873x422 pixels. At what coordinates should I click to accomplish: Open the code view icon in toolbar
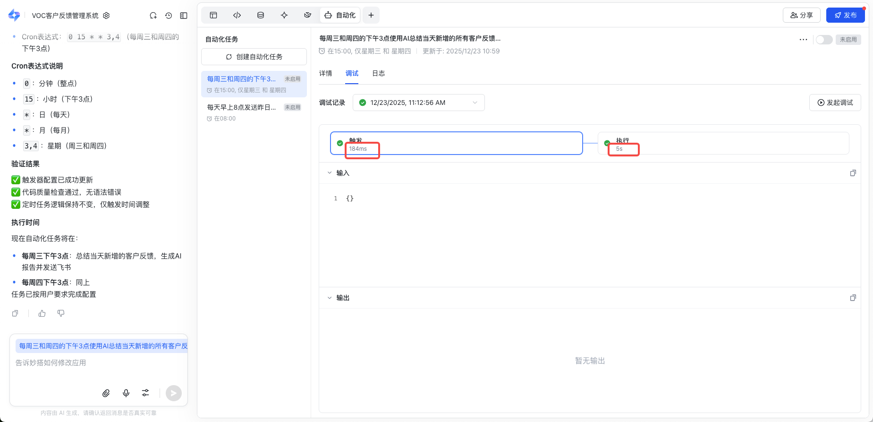coord(237,15)
